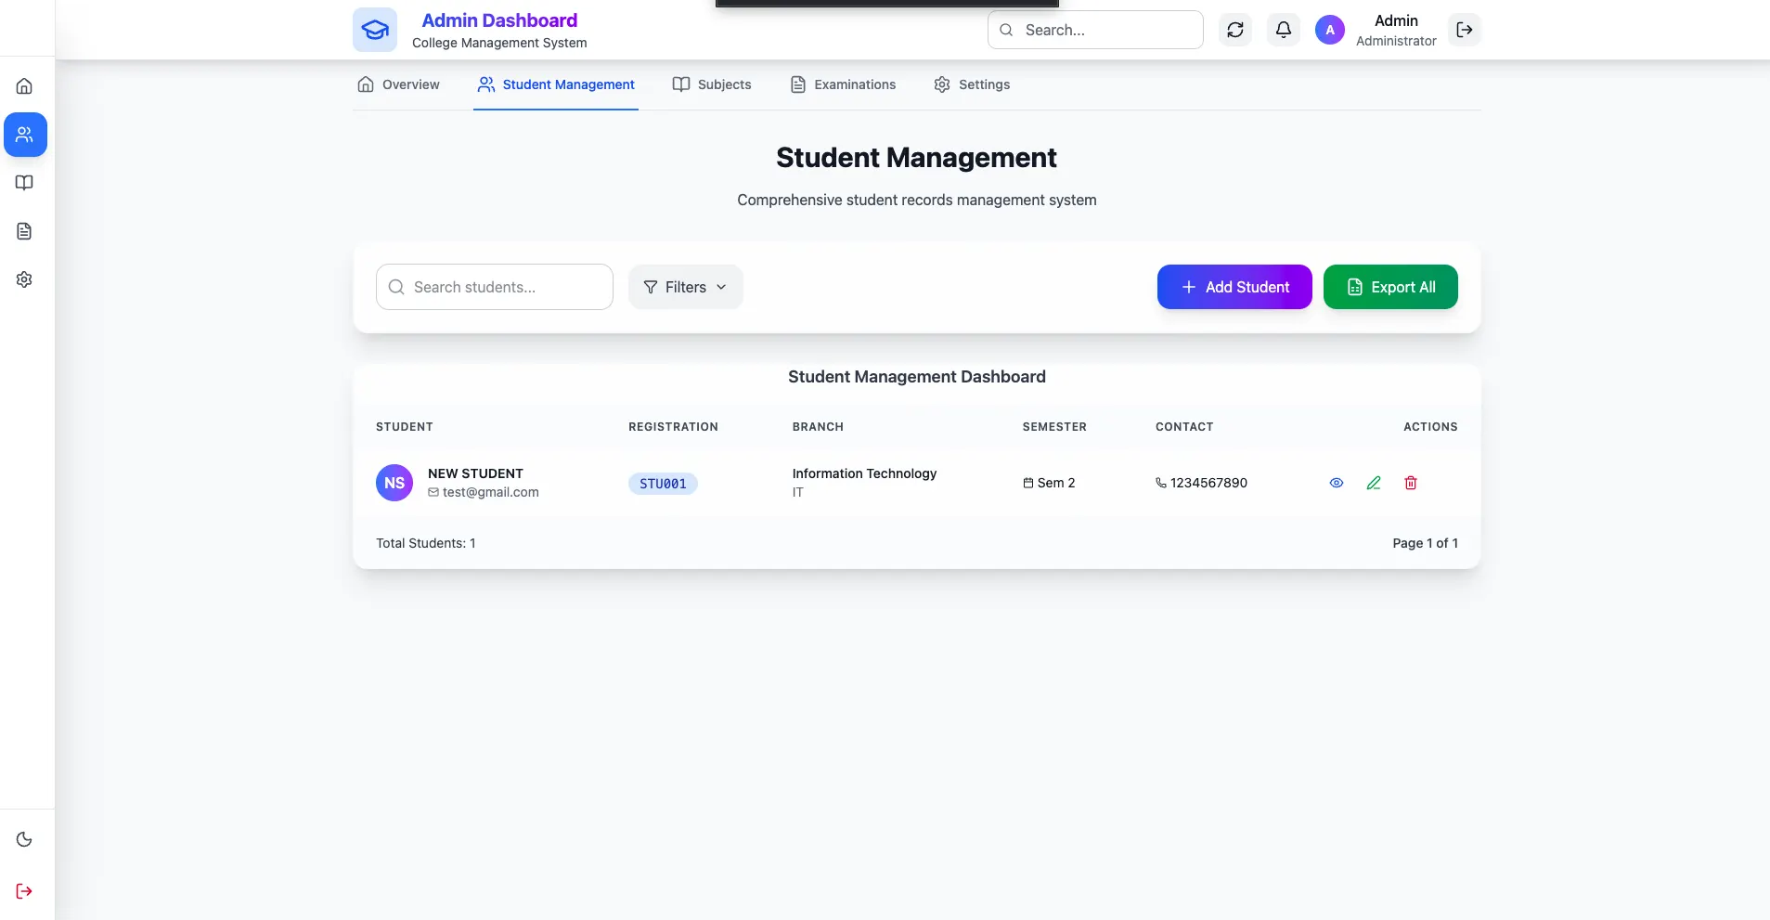Viewport: 1770px width, 920px height.
Task: Toggle dark mode with the moon icon
Action: [24, 839]
